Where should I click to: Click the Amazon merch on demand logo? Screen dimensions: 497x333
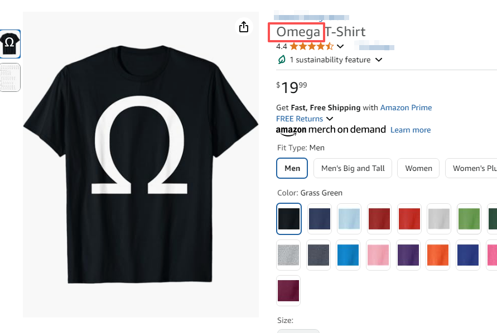[x=331, y=130]
